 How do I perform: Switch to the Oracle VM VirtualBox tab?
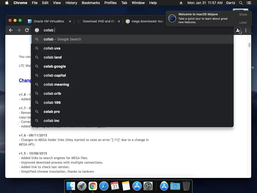point(49,21)
